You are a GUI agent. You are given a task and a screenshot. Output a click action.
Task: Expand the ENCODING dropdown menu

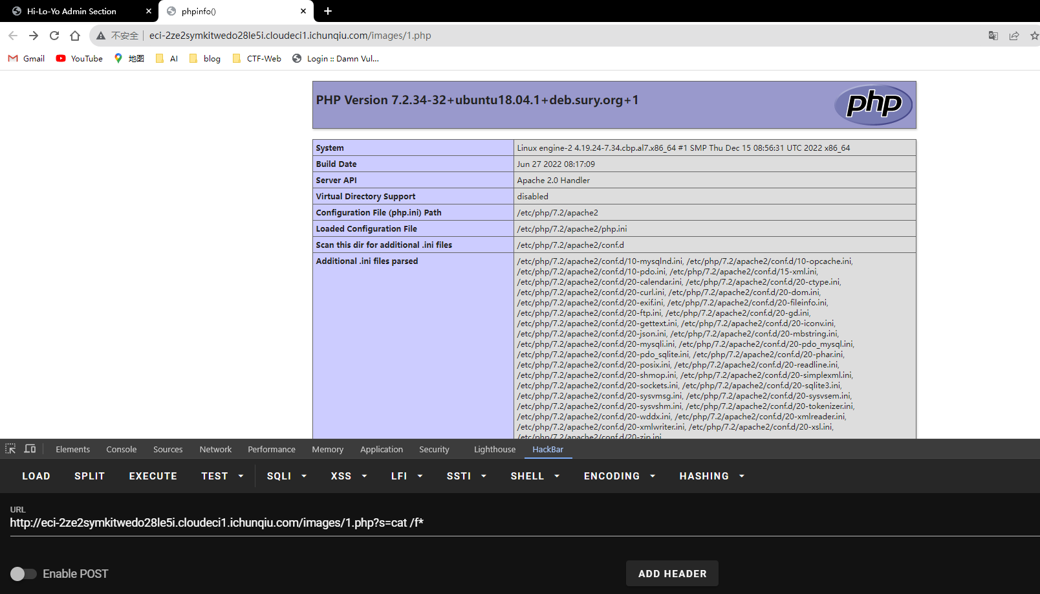(x=620, y=476)
